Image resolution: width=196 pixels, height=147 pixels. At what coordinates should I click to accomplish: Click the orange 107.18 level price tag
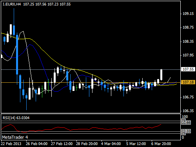(188, 82)
